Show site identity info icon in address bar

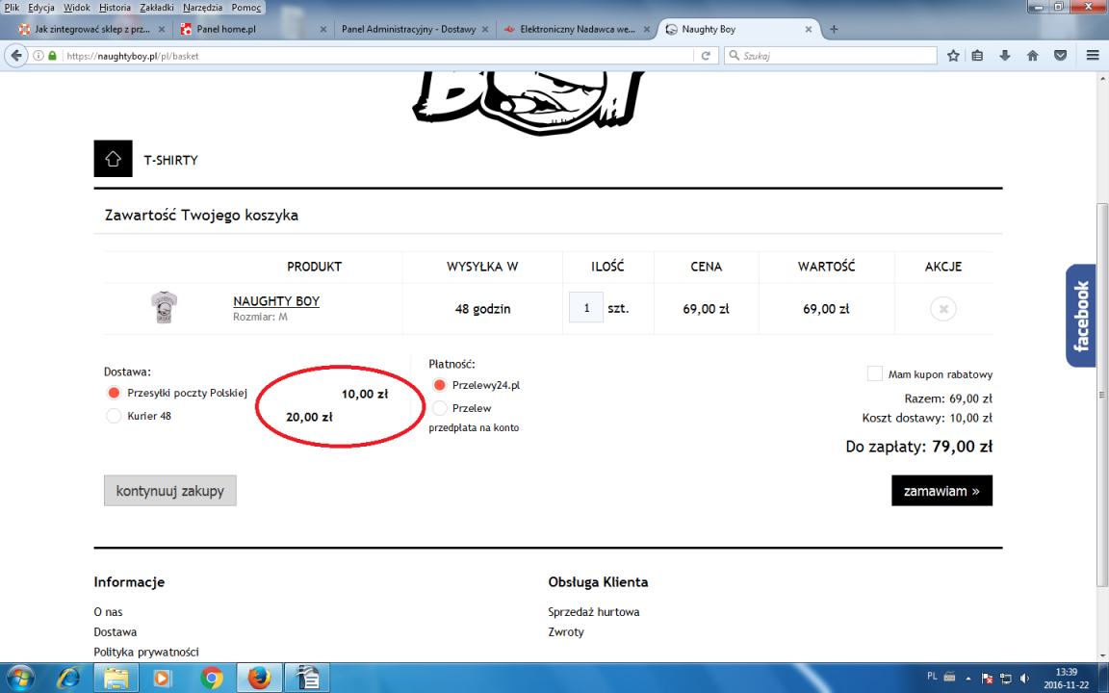point(39,55)
